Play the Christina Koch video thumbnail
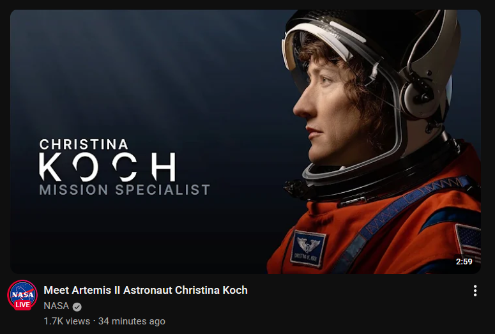The width and height of the screenshot is (495, 334). (x=246, y=141)
